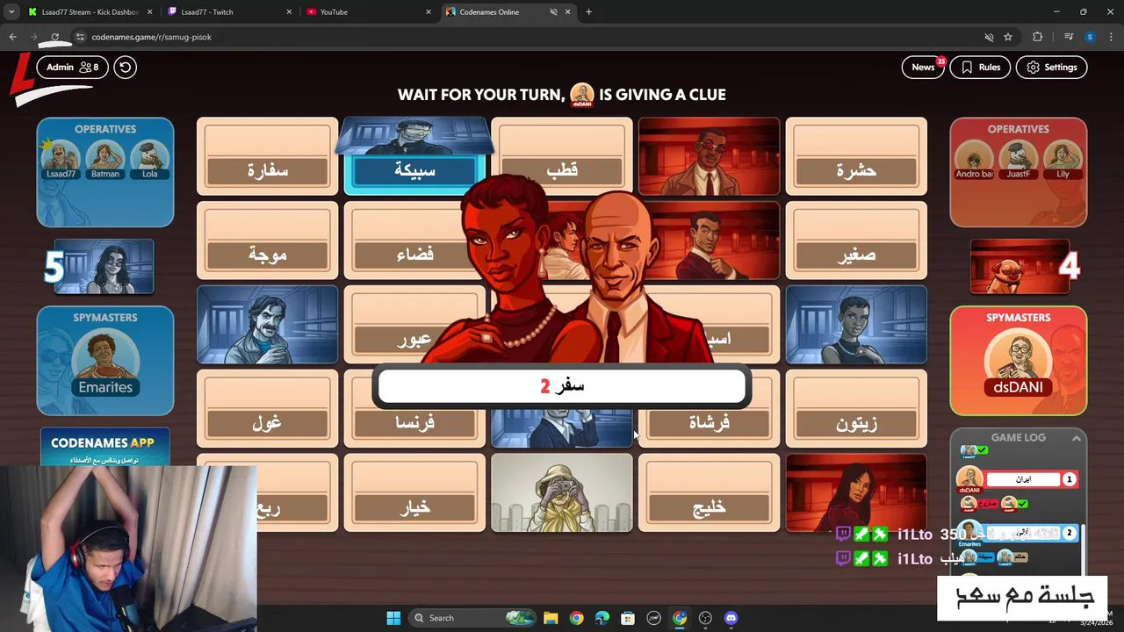Click the Codenames Online tab

(x=509, y=12)
